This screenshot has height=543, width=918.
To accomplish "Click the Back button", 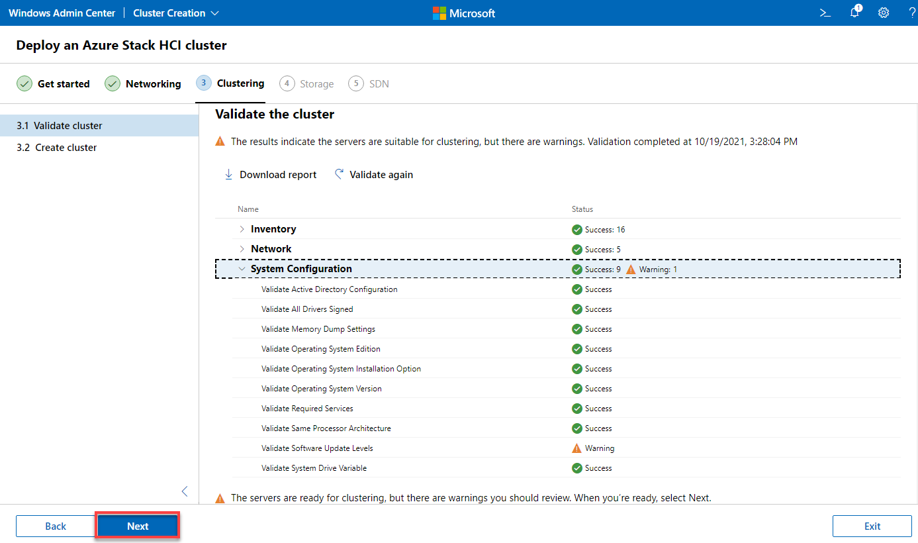I will 56,526.
